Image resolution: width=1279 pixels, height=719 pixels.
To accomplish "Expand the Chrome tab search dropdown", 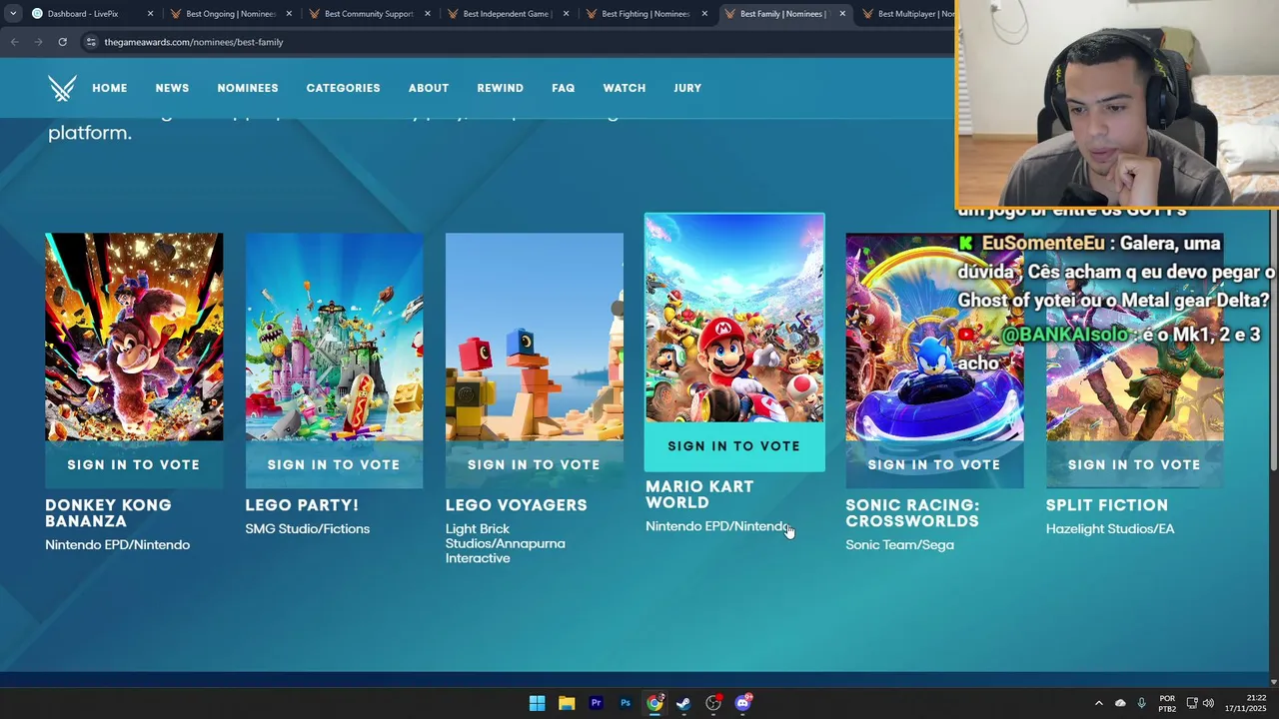I will tap(12, 14).
